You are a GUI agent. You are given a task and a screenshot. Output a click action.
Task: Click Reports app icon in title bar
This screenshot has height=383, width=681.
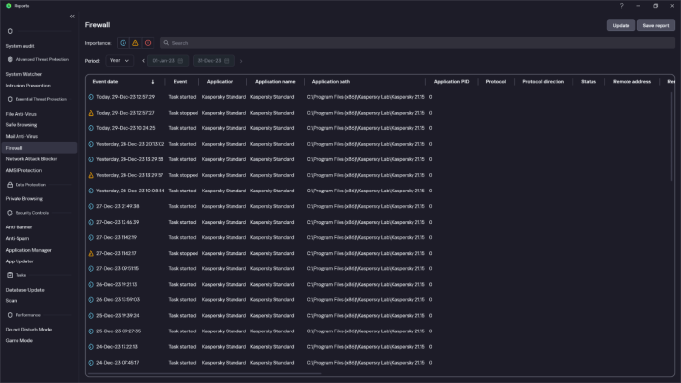tap(8, 6)
